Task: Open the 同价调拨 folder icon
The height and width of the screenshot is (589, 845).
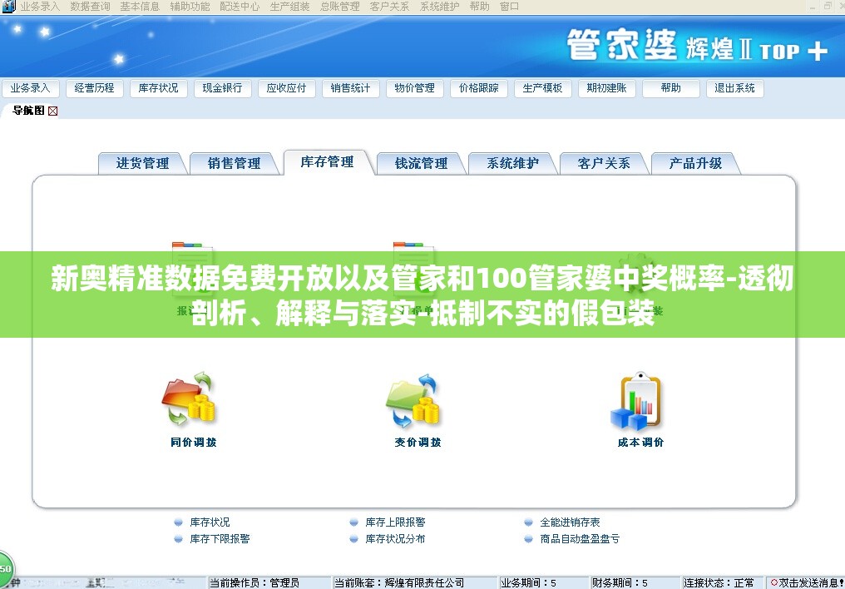Action: pos(189,398)
